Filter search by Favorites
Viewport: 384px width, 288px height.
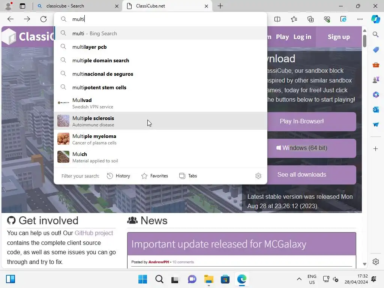click(155, 176)
